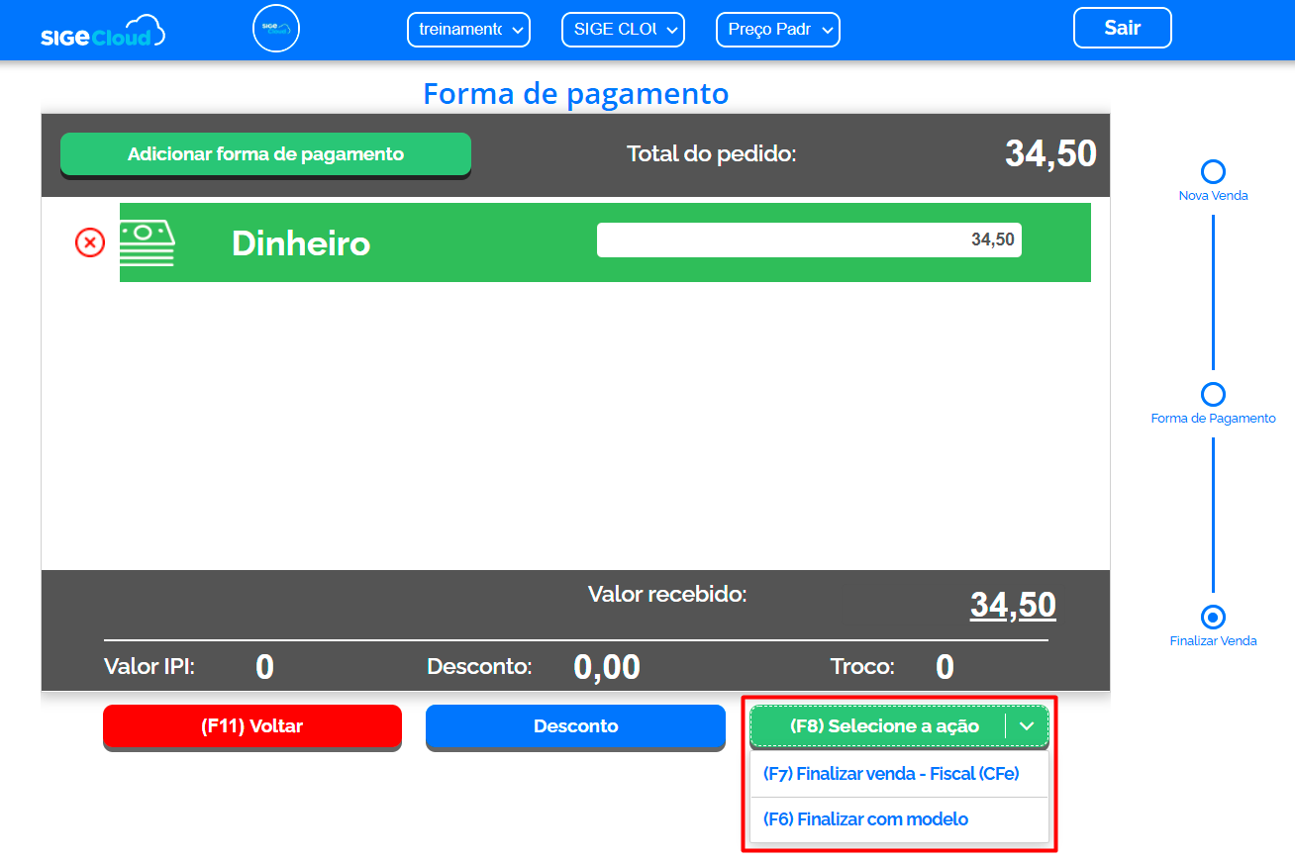1295x862 pixels.
Task: Click the Valor IPI 0 value
Action: [264, 667]
